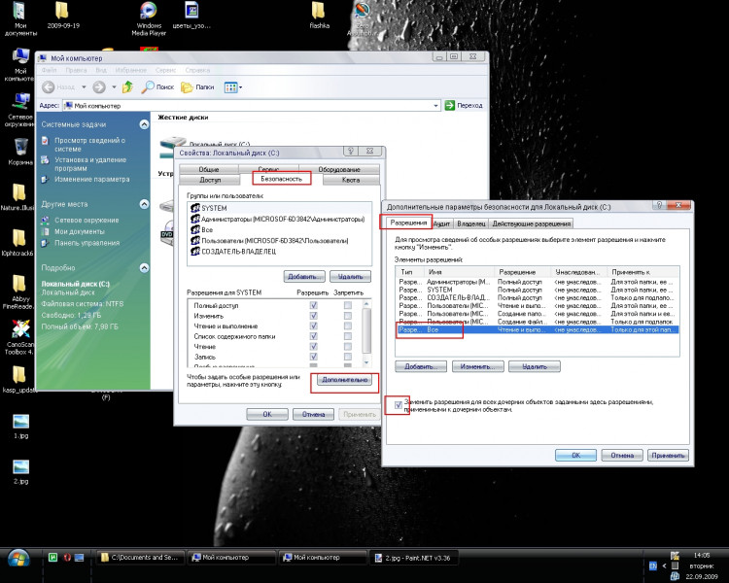Image resolution: width=729 pixels, height=583 pixels.
Task: Toggle the Папки folders pane button
Action: coord(197,86)
